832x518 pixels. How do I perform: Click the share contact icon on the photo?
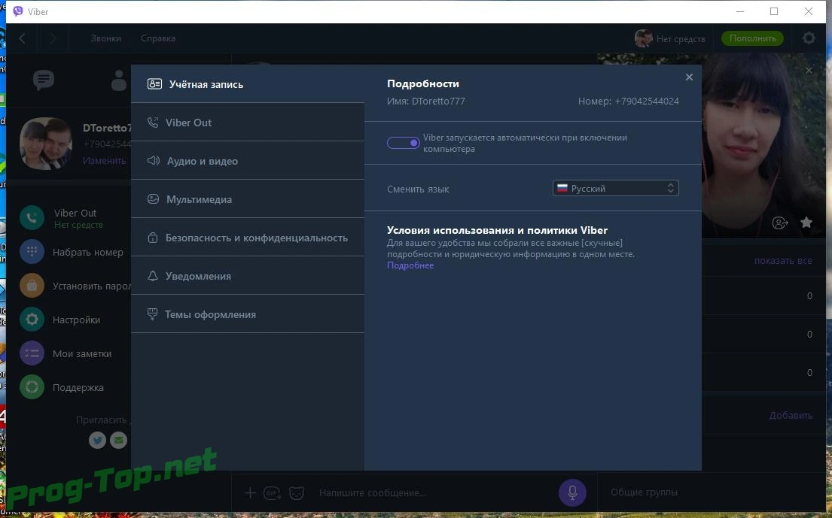click(x=780, y=223)
